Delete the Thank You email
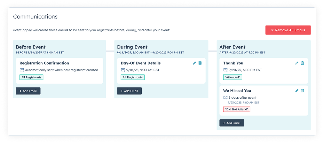 pyautogui.click(x=302, y=63)
